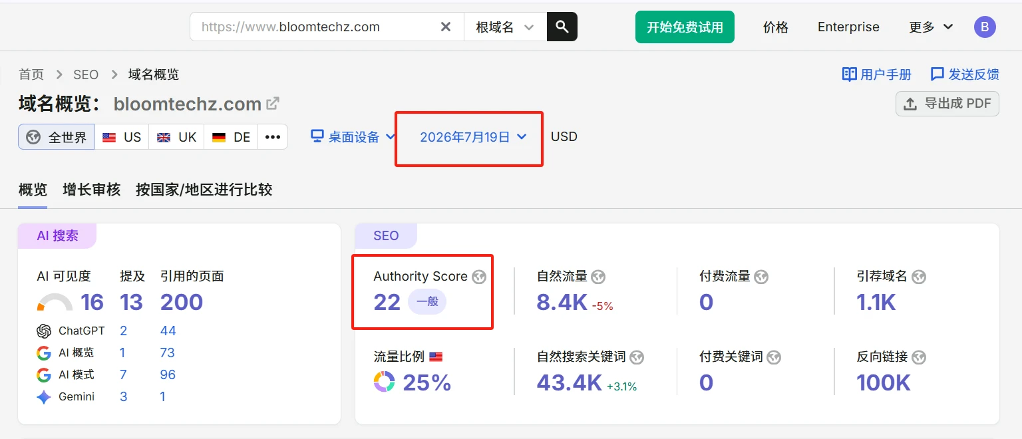Click the 开始免费试用 button
Viewport: 1022px width, 439px height.
pyautogui.click(x=685, y=27)
